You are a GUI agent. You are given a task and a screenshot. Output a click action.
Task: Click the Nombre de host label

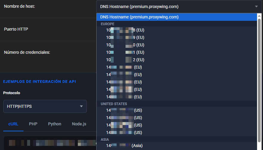pos(19,6)
